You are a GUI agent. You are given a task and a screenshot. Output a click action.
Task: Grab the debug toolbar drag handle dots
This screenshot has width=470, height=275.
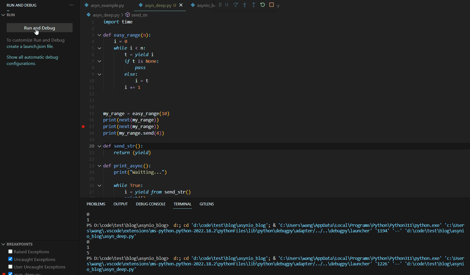(x=220, y=5)
